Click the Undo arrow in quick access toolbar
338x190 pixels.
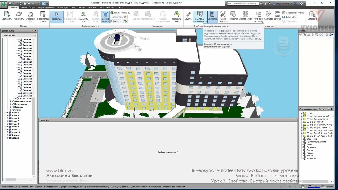[x=29, y=3]
